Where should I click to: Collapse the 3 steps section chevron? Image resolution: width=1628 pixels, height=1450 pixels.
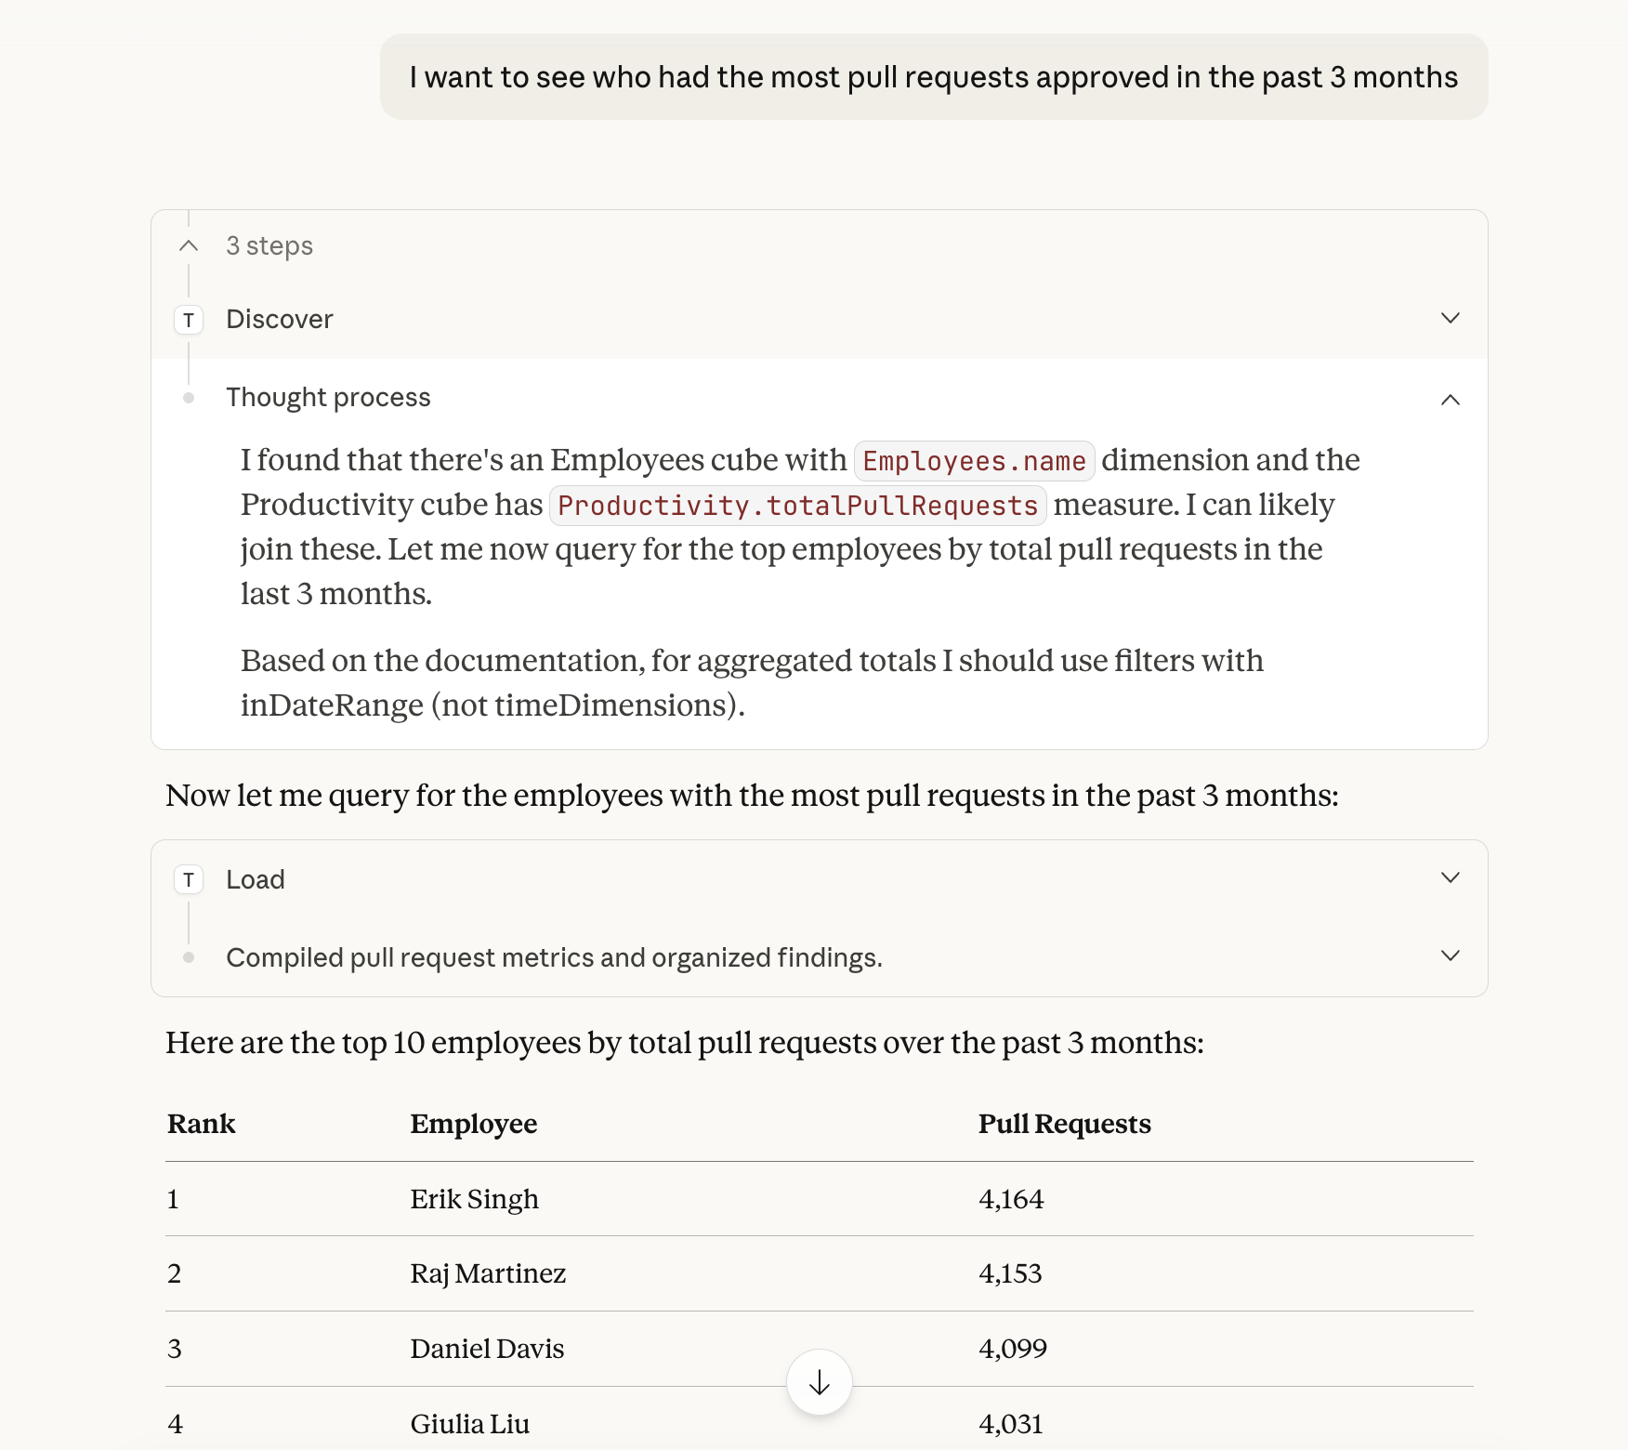189,245
